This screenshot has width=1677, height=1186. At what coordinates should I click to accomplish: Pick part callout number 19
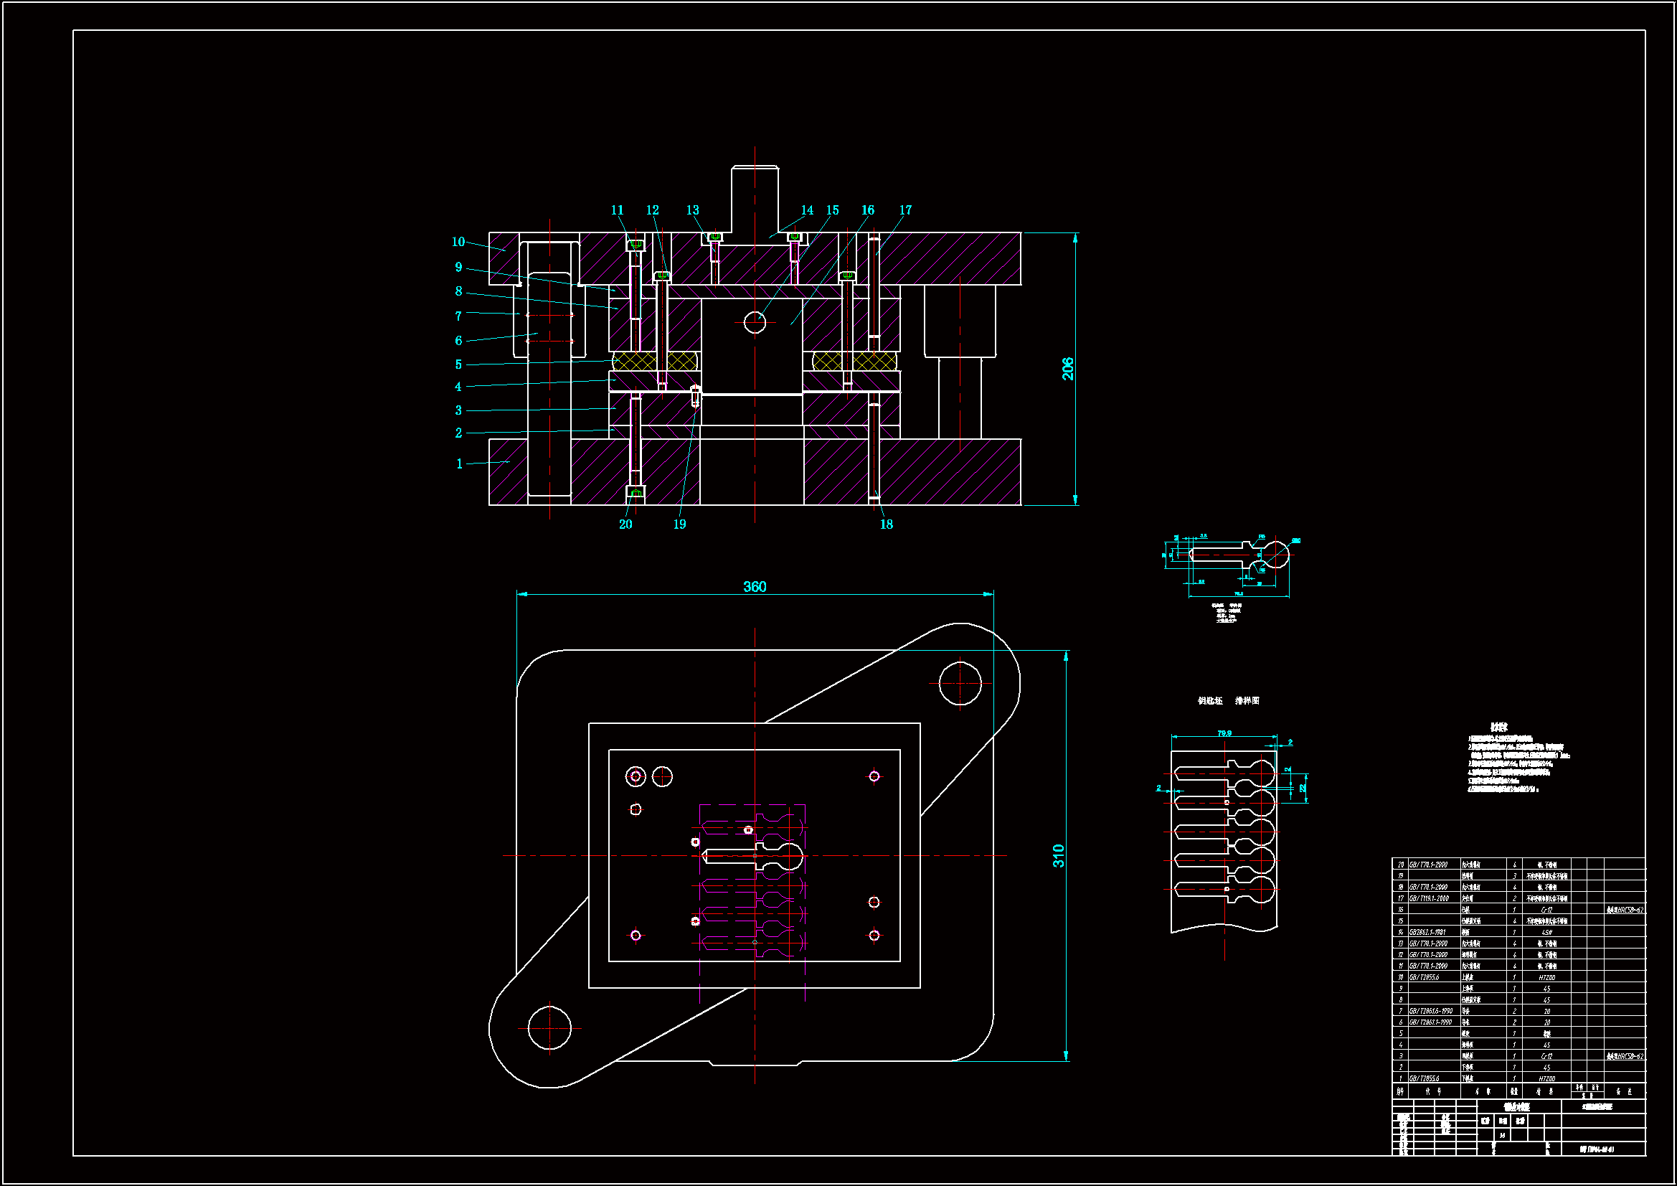point(679,524)
